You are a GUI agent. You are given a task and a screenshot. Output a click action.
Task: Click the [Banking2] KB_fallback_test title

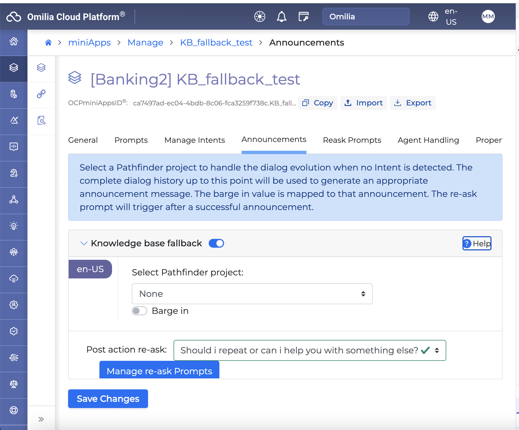195,79
